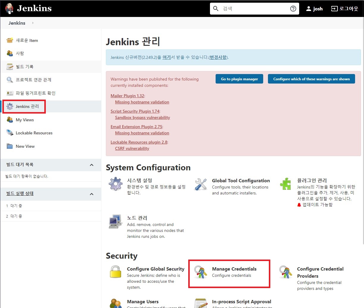
Task: Click the search magnifier icon
Action: [216, 9]
